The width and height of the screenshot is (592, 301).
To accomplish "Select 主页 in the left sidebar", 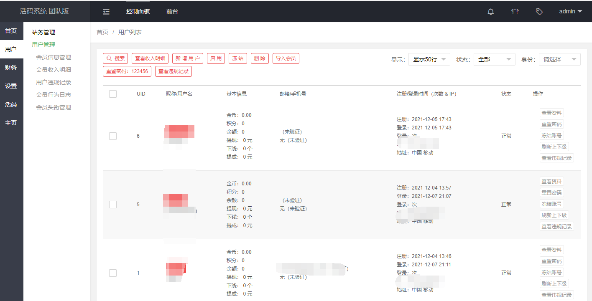I will click(x=11, y=123).
